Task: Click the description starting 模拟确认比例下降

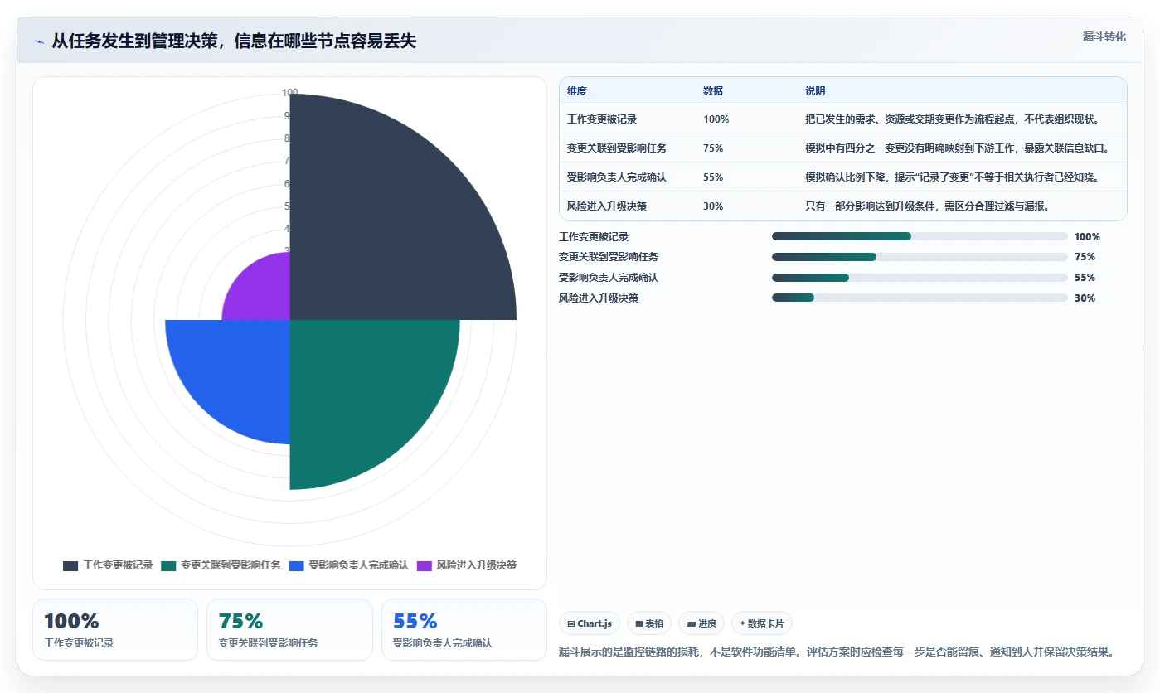Action: (x=954, y=177)
